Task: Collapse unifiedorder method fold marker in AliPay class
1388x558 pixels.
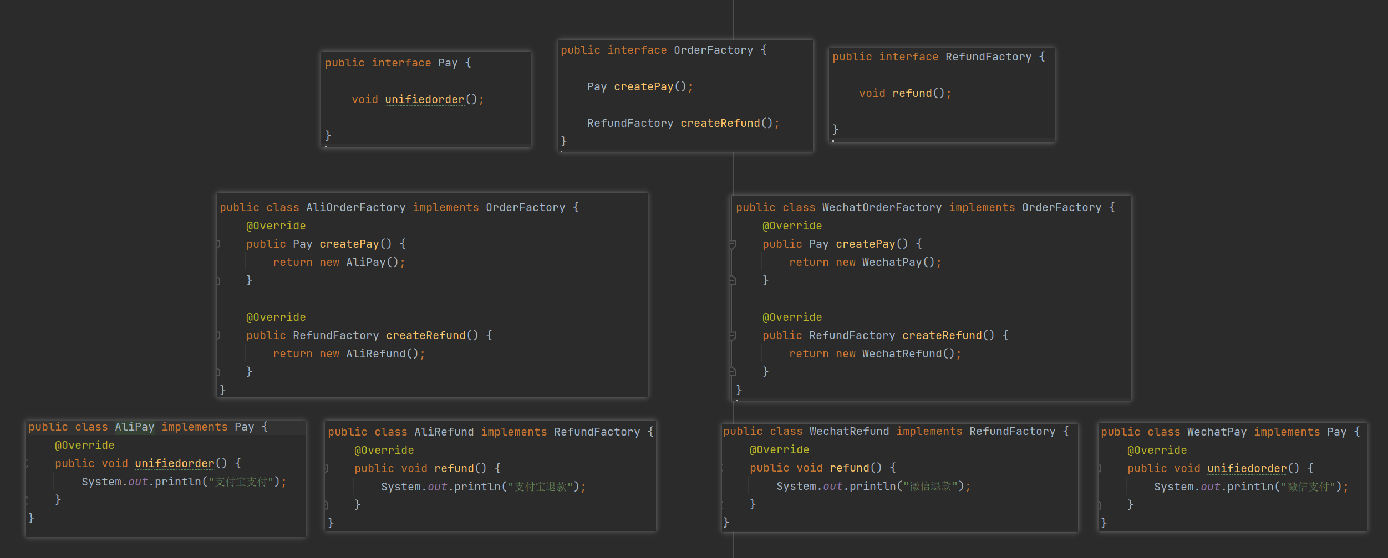Action: pyautogui.click(x=27, y=464)
